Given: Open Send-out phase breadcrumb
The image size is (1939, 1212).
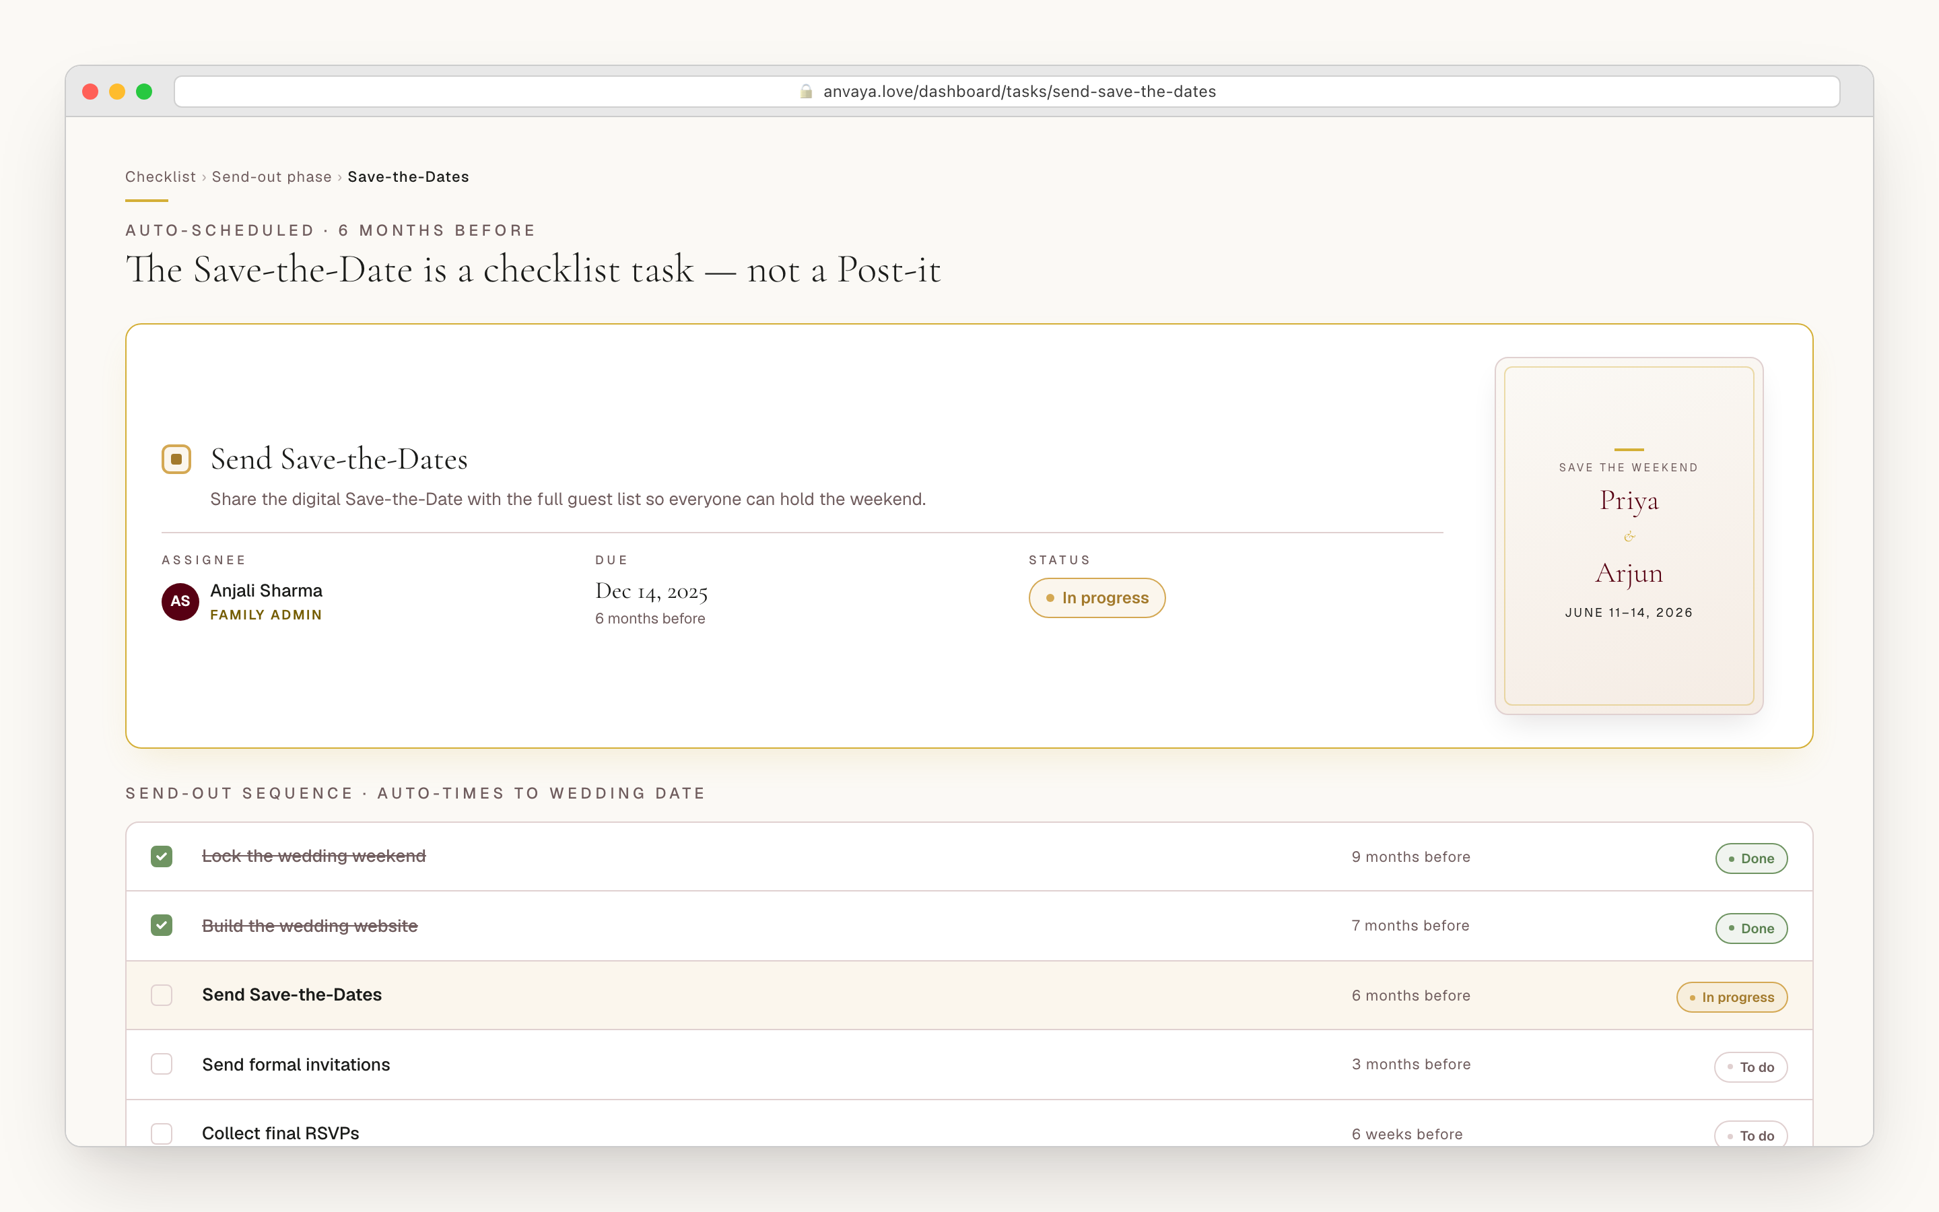Looking at the screenshot, I should [271, 176].
